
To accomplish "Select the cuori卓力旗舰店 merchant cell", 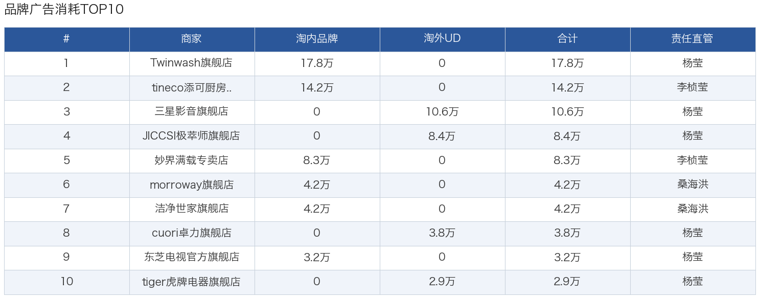I will click(192, 233).
